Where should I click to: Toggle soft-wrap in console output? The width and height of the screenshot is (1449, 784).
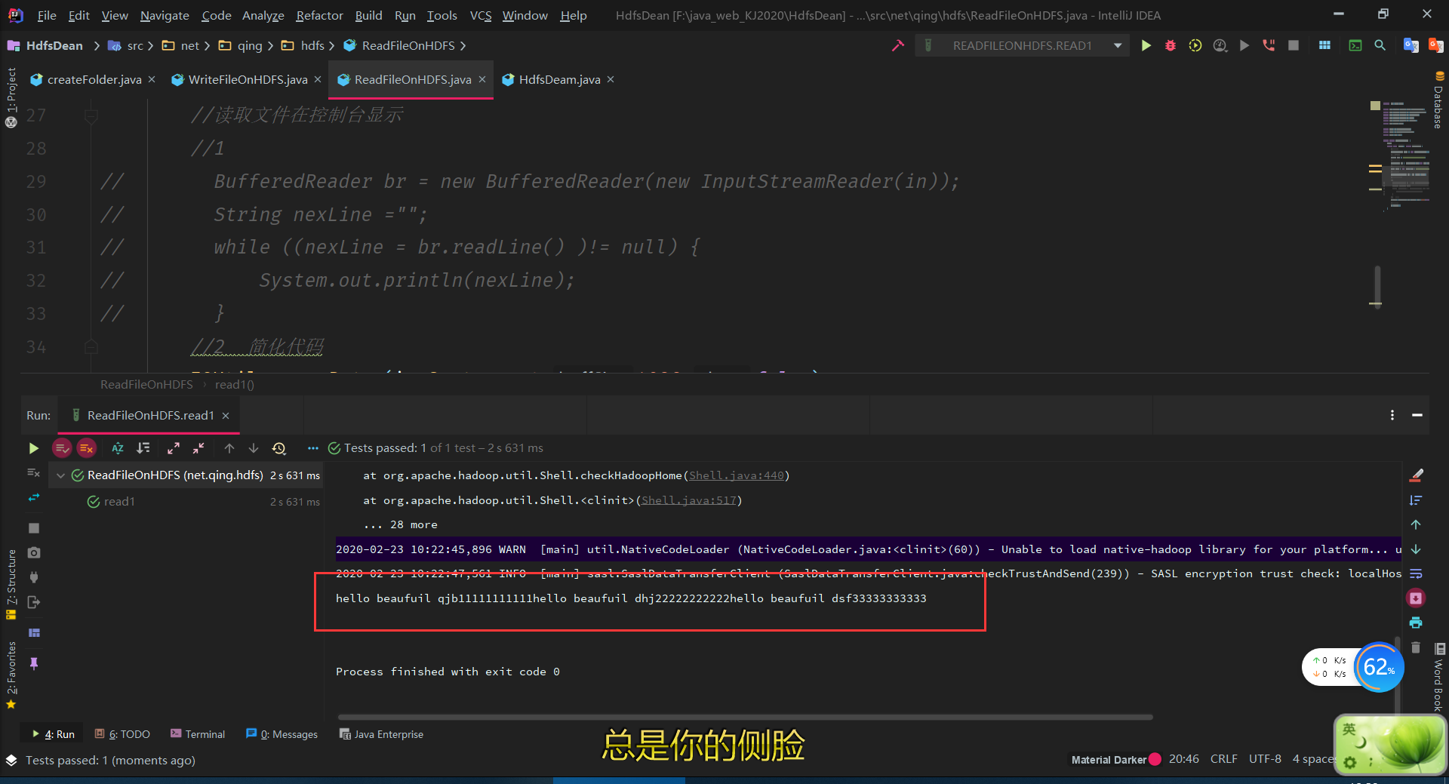click(1416, 573)
